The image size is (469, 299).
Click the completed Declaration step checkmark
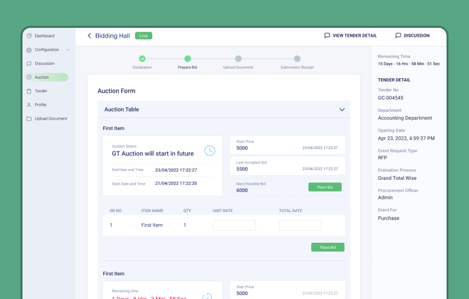[x=142, y=59]
